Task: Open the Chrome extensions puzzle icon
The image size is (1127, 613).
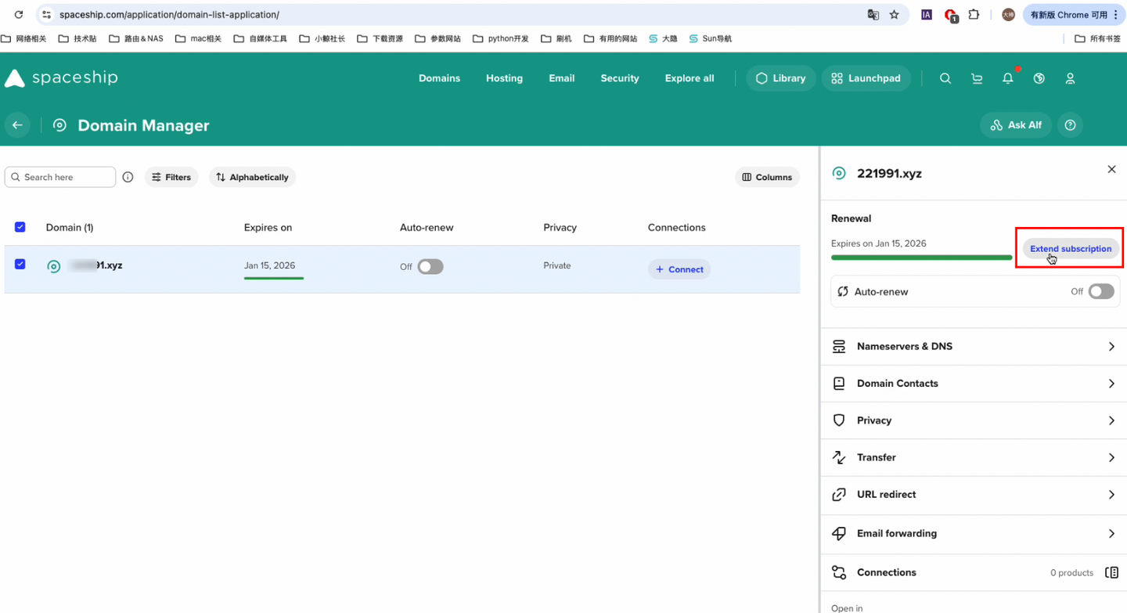Action: (x=974, y=14)
